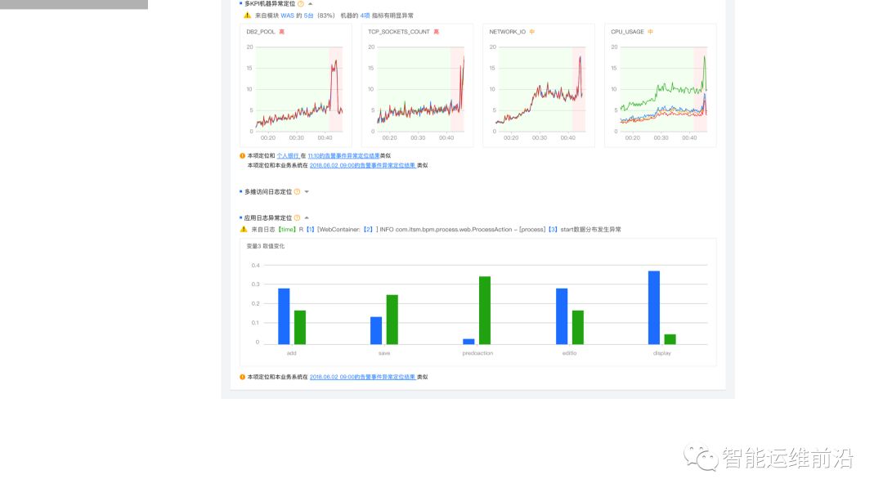
Task: Open 2018.06.02 09:00 link below KPI charts
Action: tap(363, 165)
